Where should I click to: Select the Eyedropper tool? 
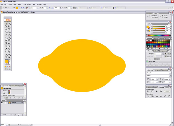point(6,49)
